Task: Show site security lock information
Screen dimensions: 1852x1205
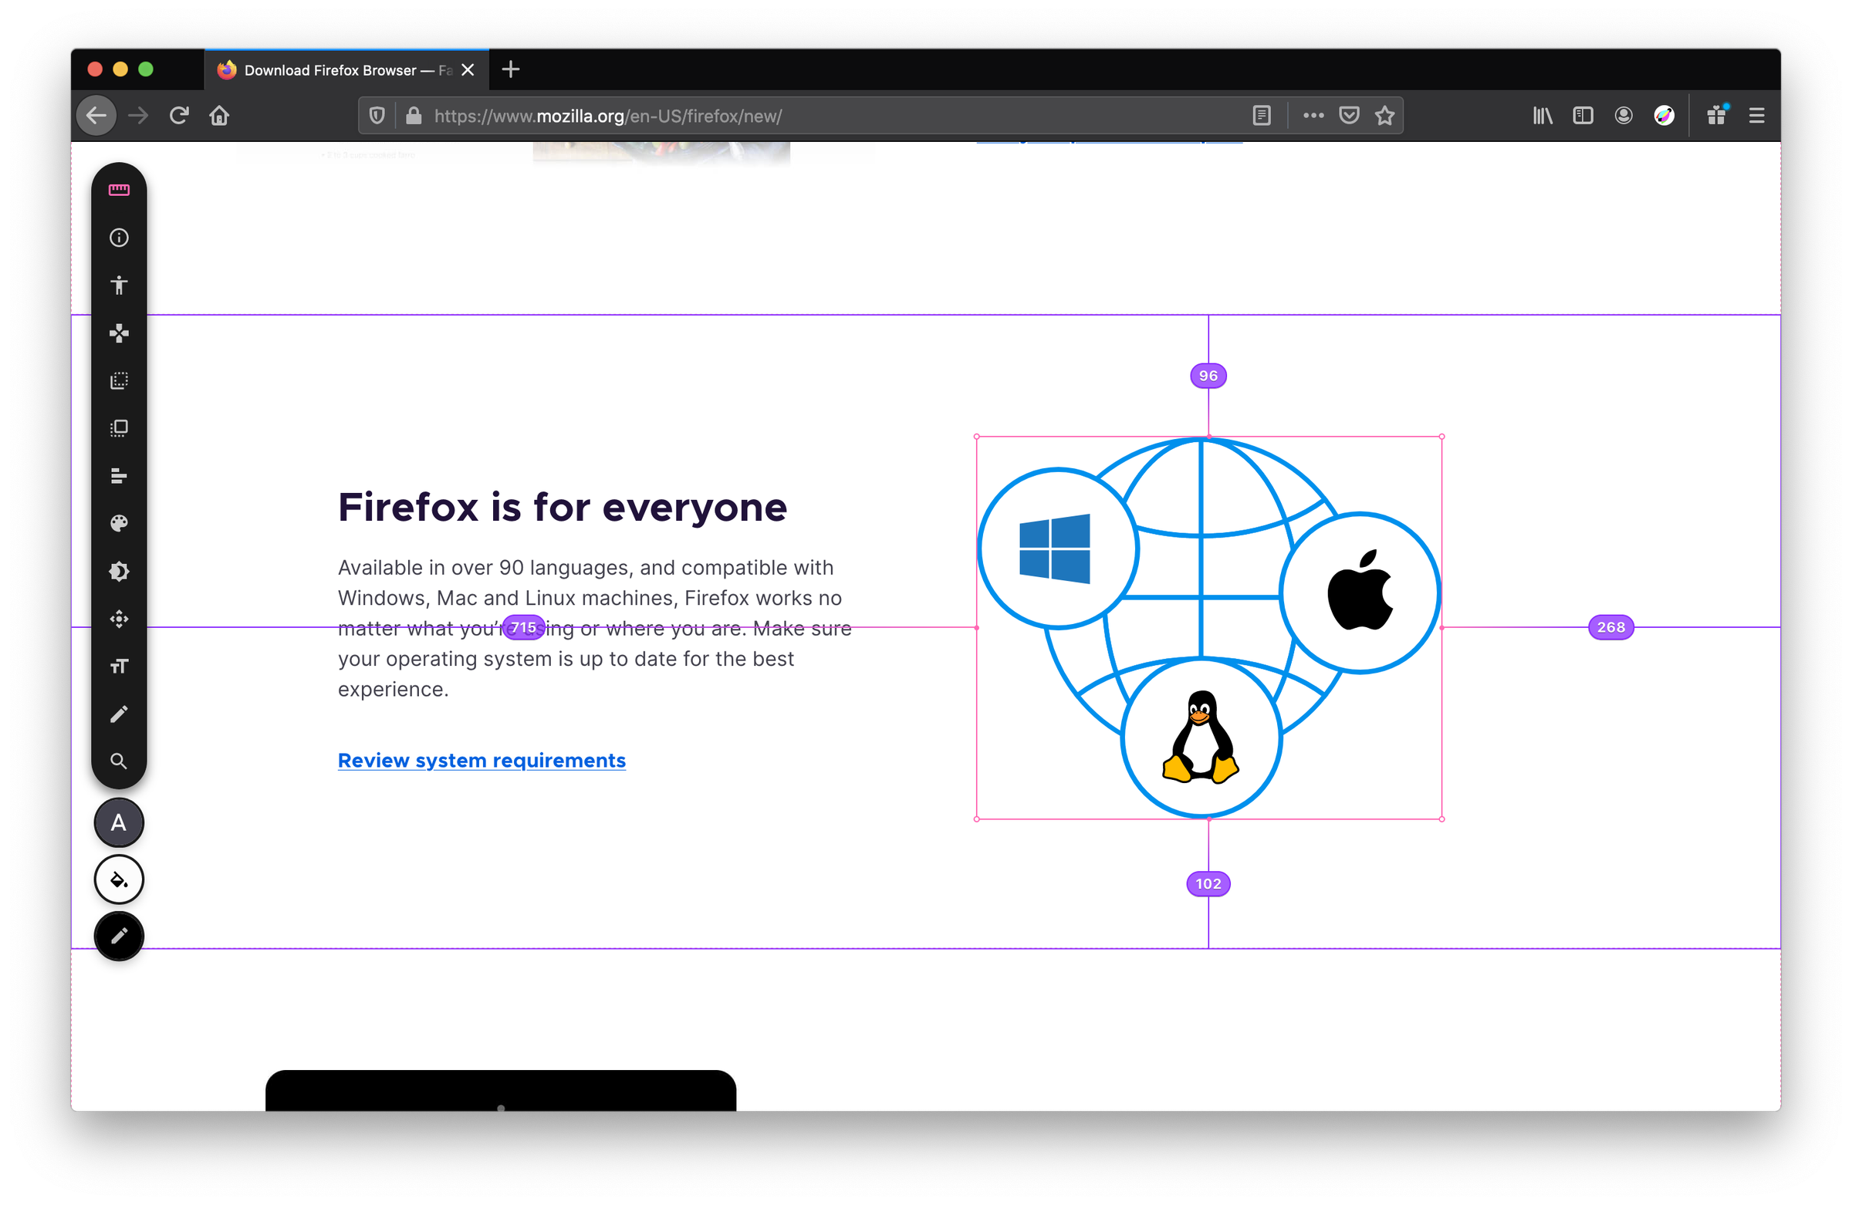Action: point(414,115)
